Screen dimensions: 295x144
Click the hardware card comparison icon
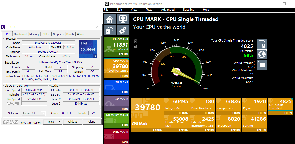coord(262,65)
